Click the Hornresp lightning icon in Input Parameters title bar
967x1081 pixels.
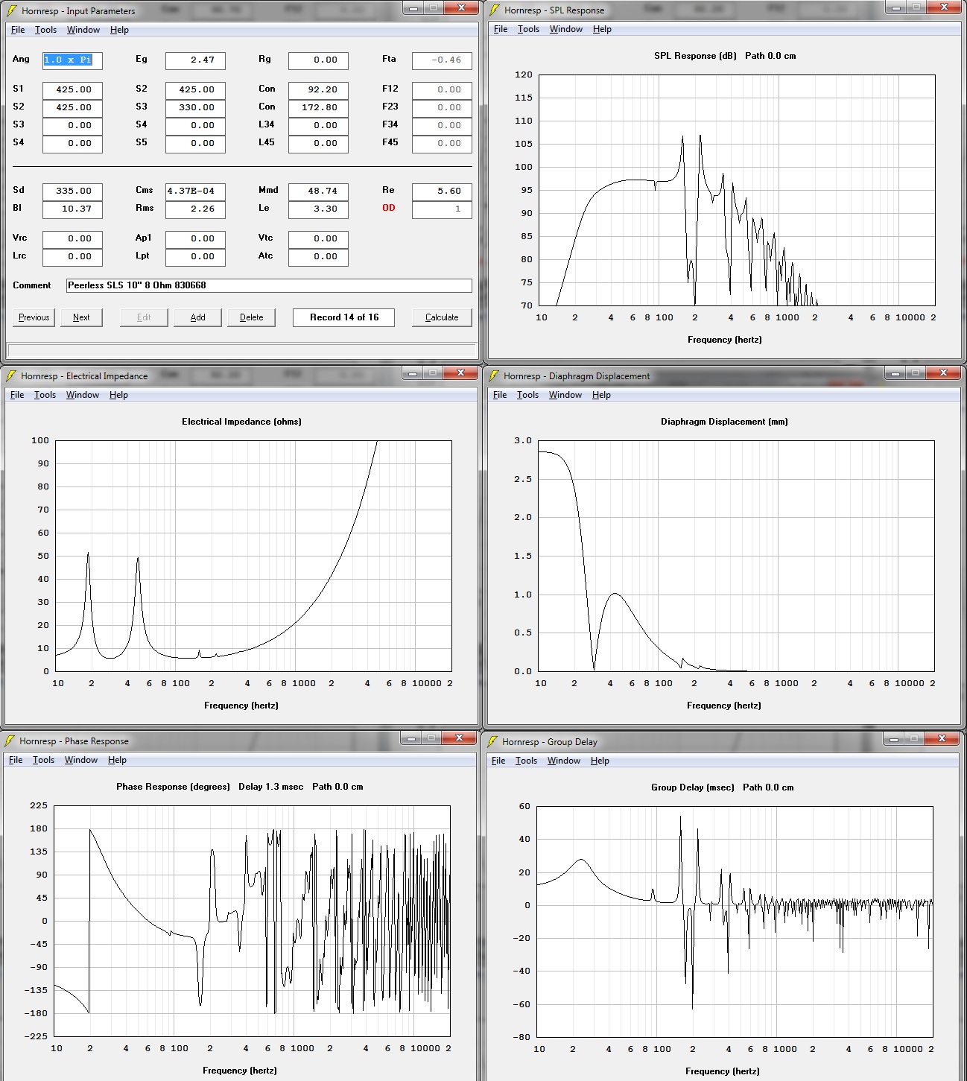pos(11,10)
